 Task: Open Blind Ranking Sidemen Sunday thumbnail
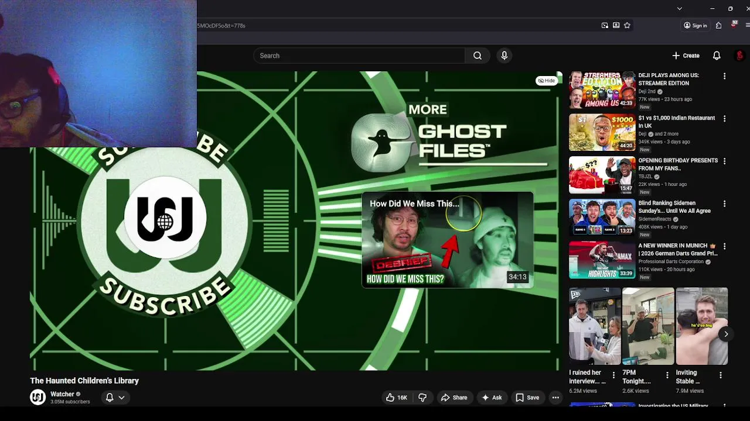click(602, 218)
